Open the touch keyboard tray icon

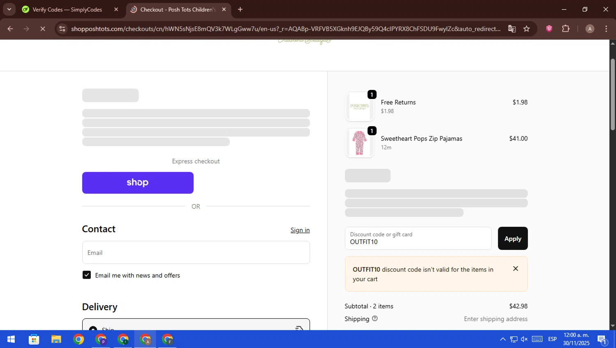[x=537, y=339]
